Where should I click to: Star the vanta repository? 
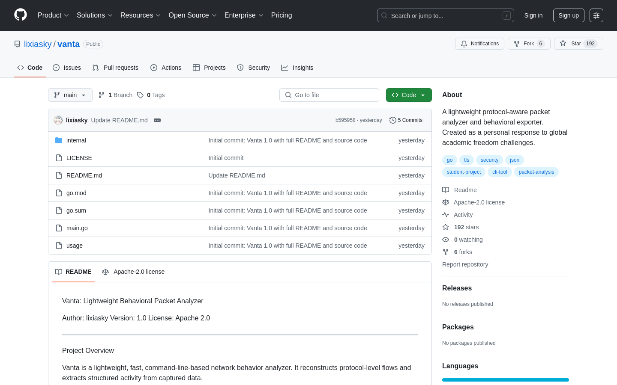pos(578,44)
